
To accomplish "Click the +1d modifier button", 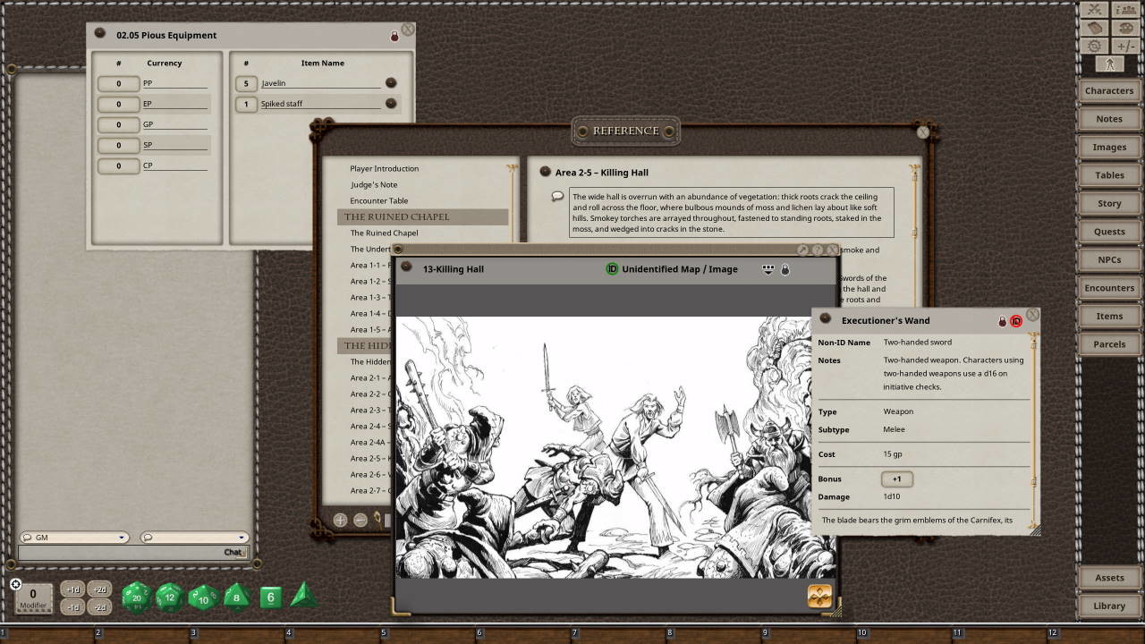I will [73, 589].
